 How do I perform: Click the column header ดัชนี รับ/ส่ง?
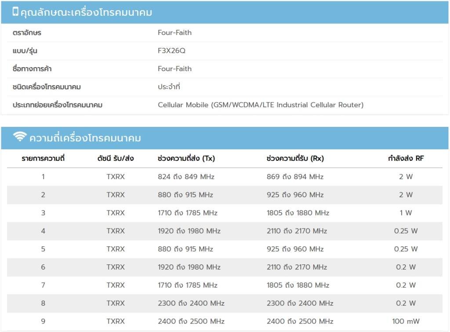tap(116, 158)
